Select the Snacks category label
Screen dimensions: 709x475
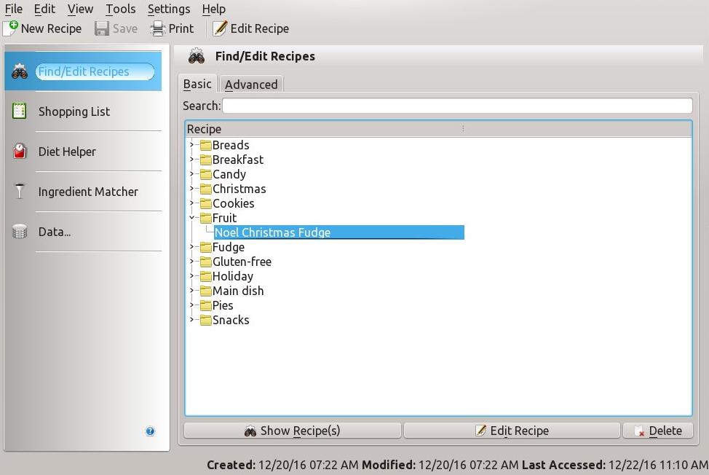231,320
